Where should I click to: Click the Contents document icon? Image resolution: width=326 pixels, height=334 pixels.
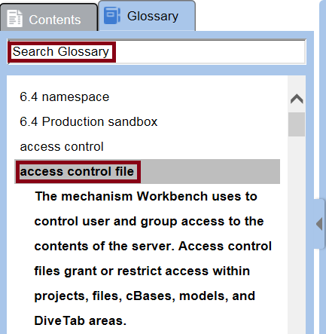click(14, 18)
